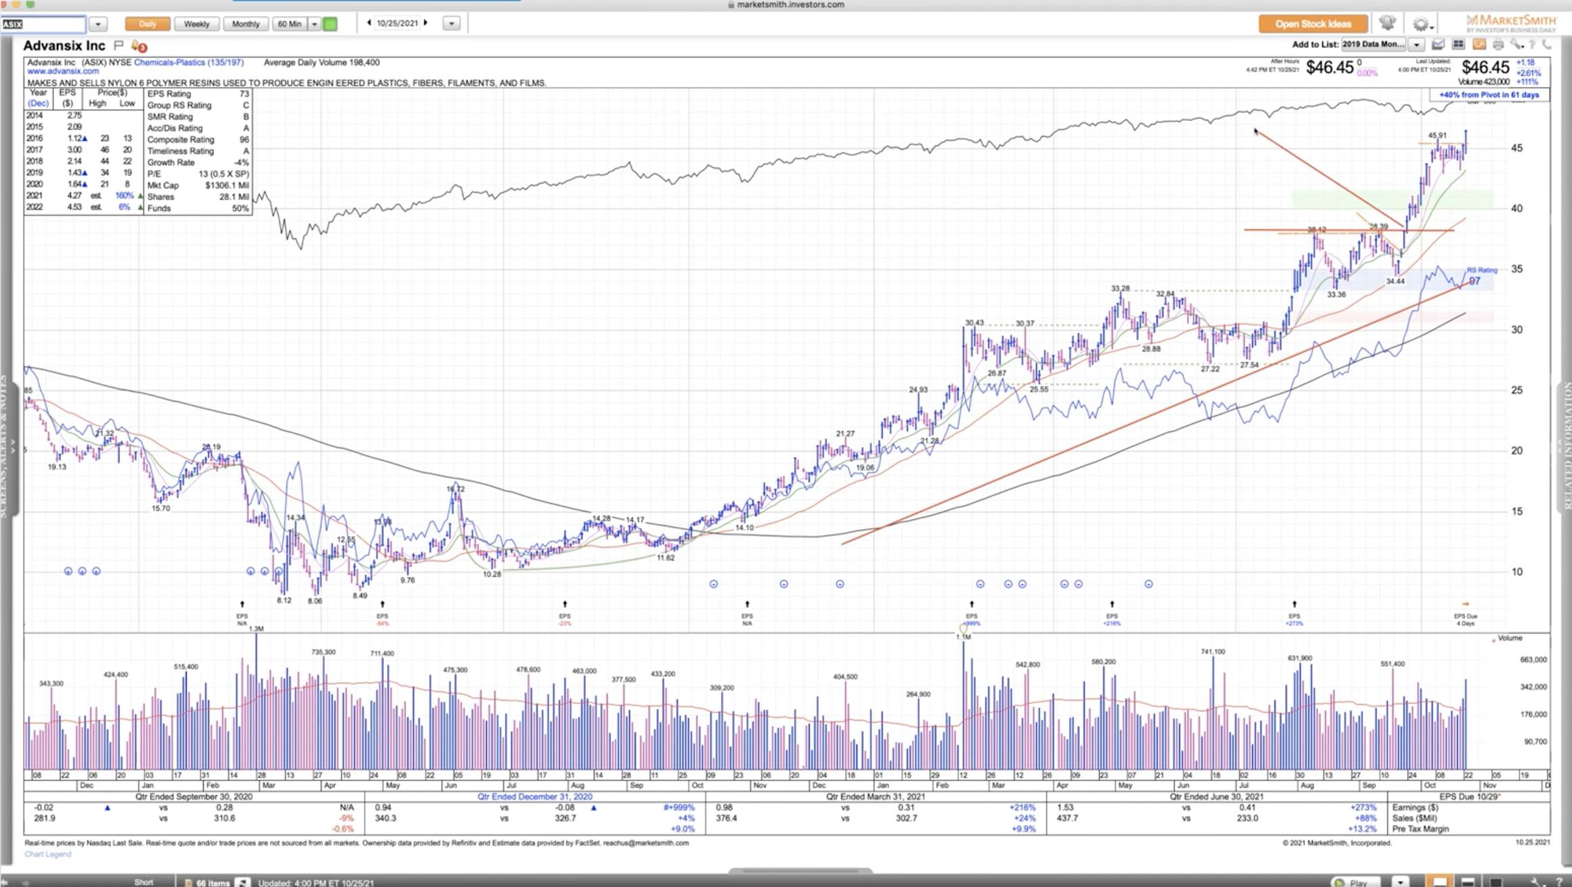Open dropdown next to Play button
This screenshot has width=1572, height=887.
pos(1400,882)
